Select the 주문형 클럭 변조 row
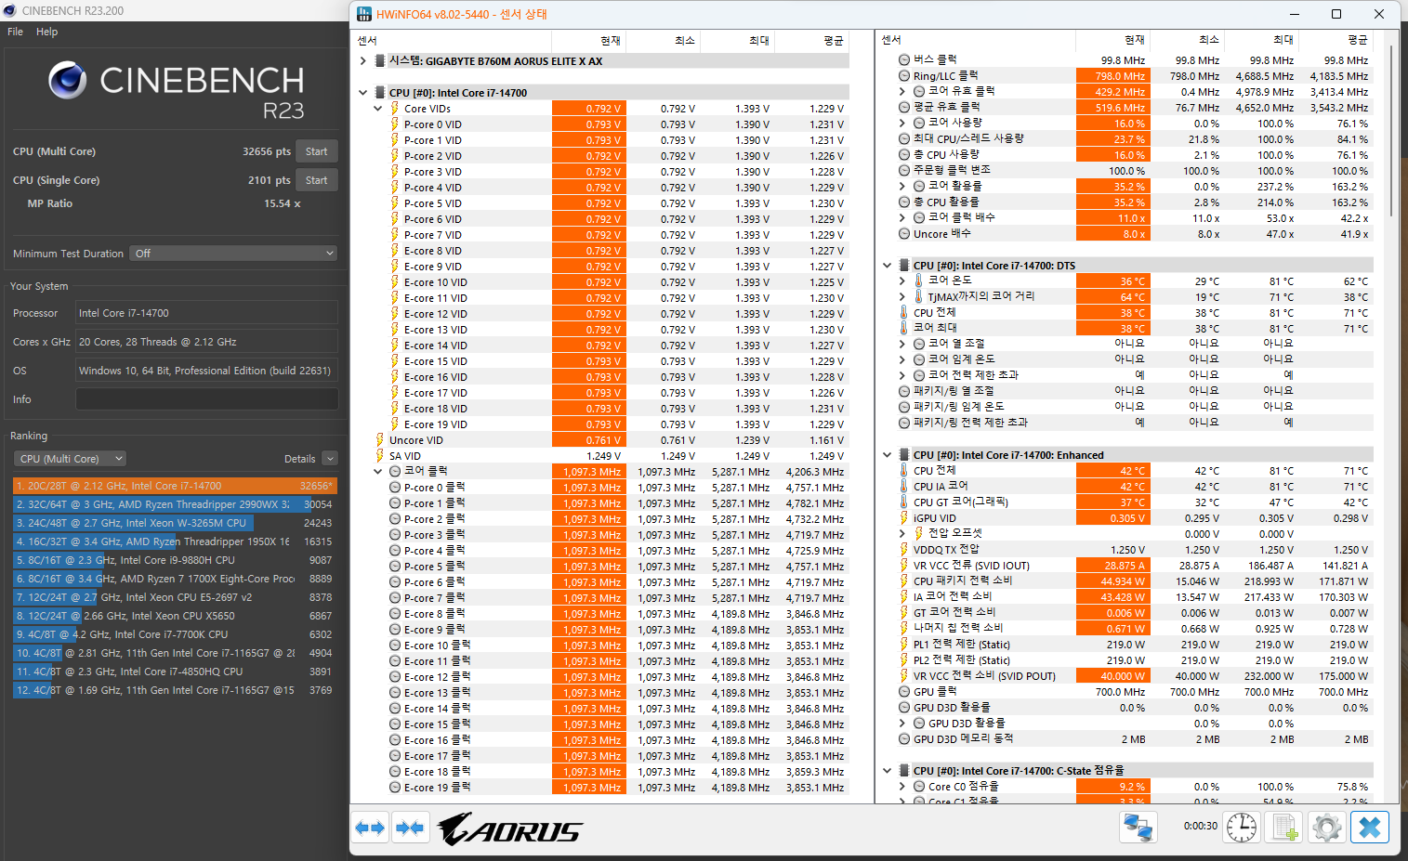Screen dimensions: 1408x861 click(x=1134, y=171)
